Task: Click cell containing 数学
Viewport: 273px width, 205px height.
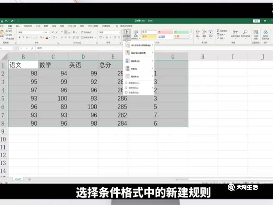Action: point(53,65)
